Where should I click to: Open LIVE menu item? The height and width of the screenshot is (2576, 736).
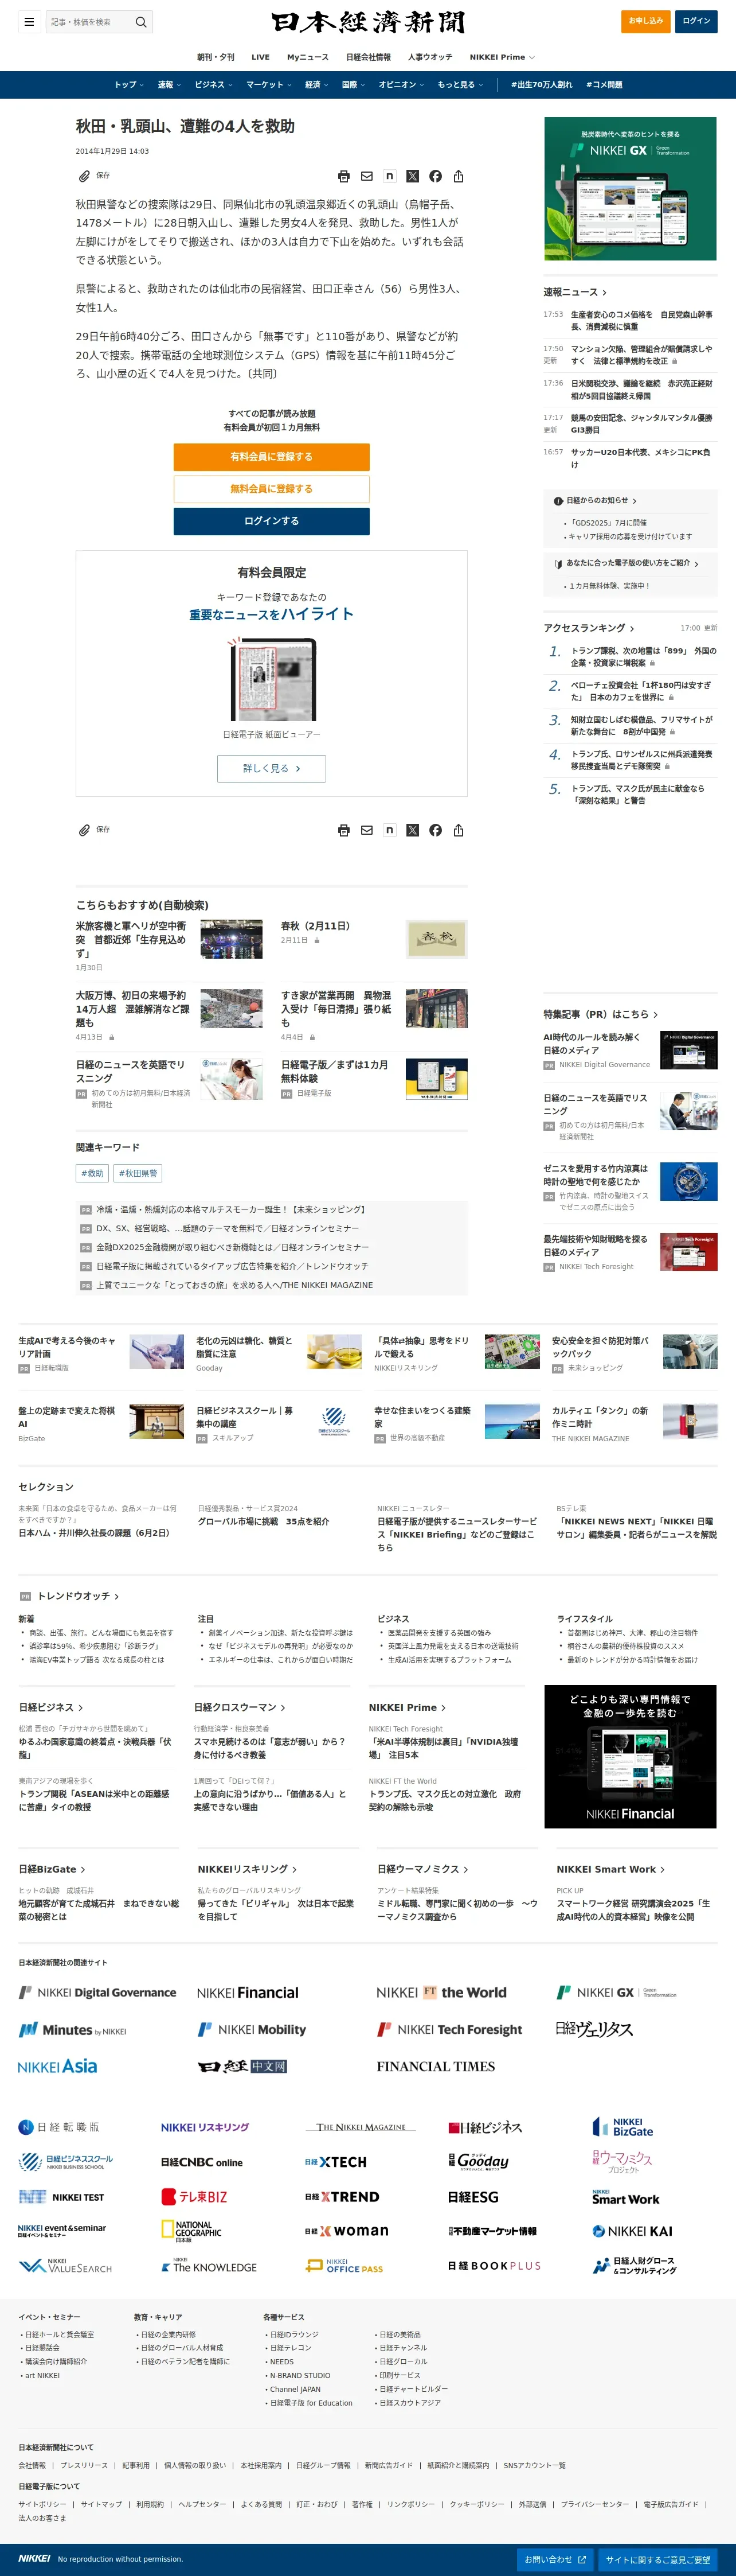click(x=261, y=57)
